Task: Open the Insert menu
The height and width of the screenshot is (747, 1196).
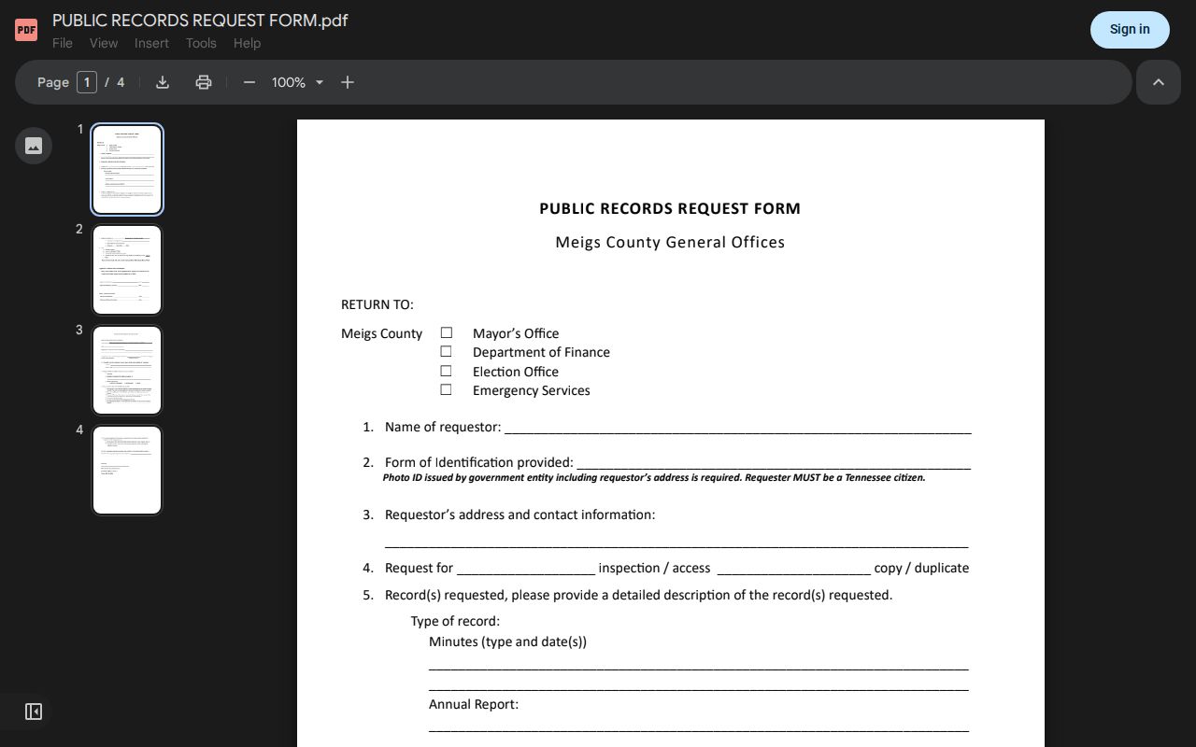Action: tap(151, 43)
